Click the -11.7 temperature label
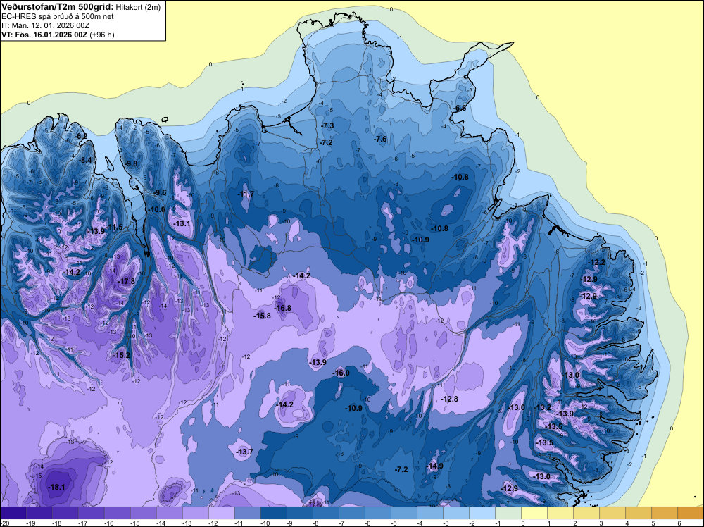 (246, 194)
